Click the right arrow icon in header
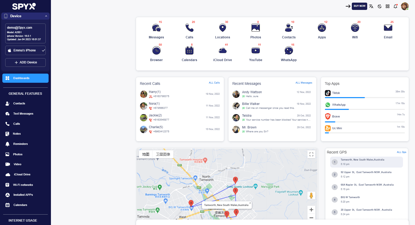Screen dimensions: 415x225 348,6
